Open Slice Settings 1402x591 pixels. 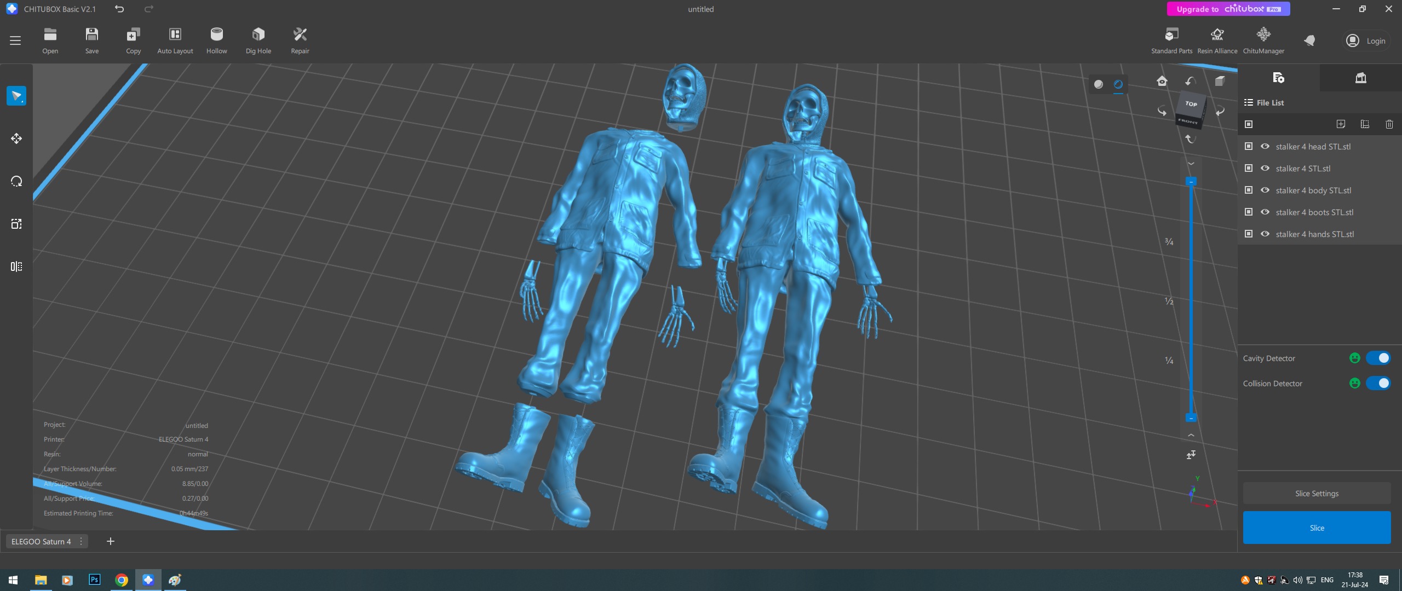tap(1317, 494)
